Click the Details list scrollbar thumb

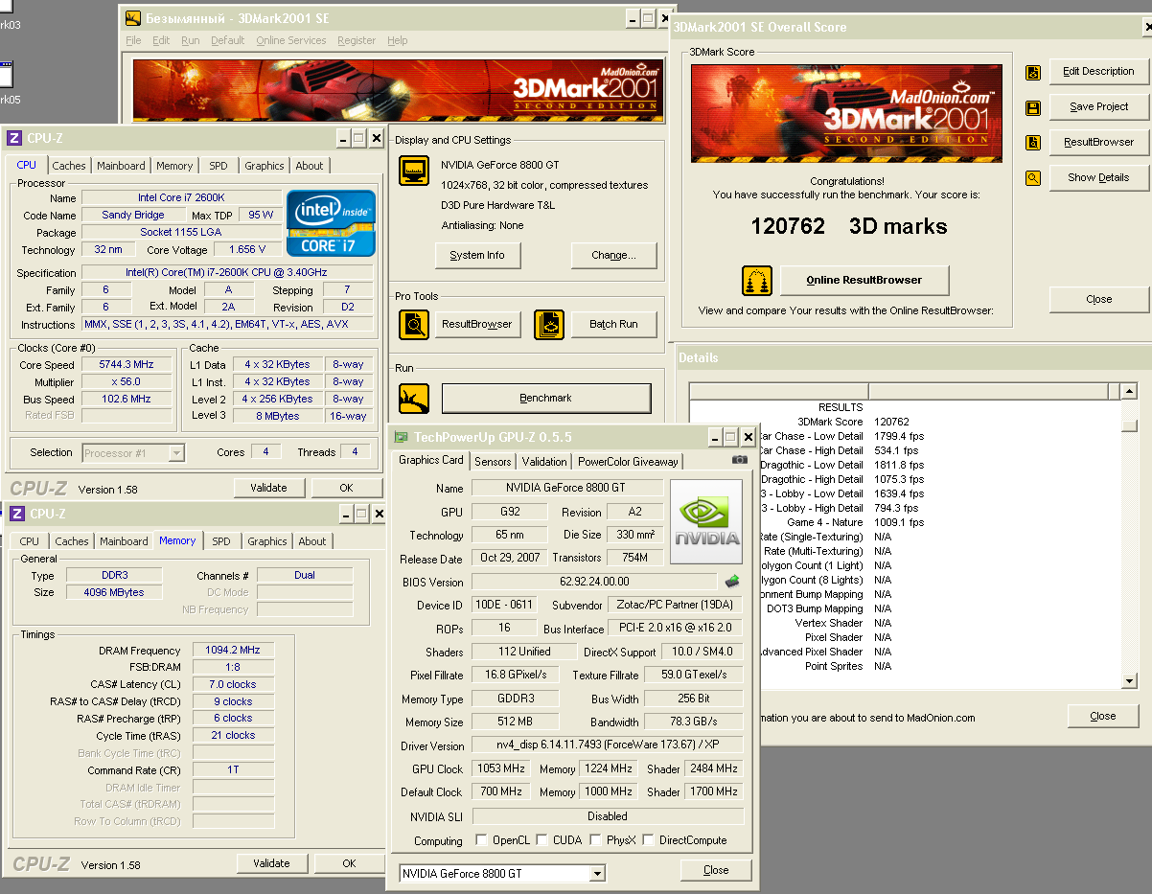[1129, 424]
